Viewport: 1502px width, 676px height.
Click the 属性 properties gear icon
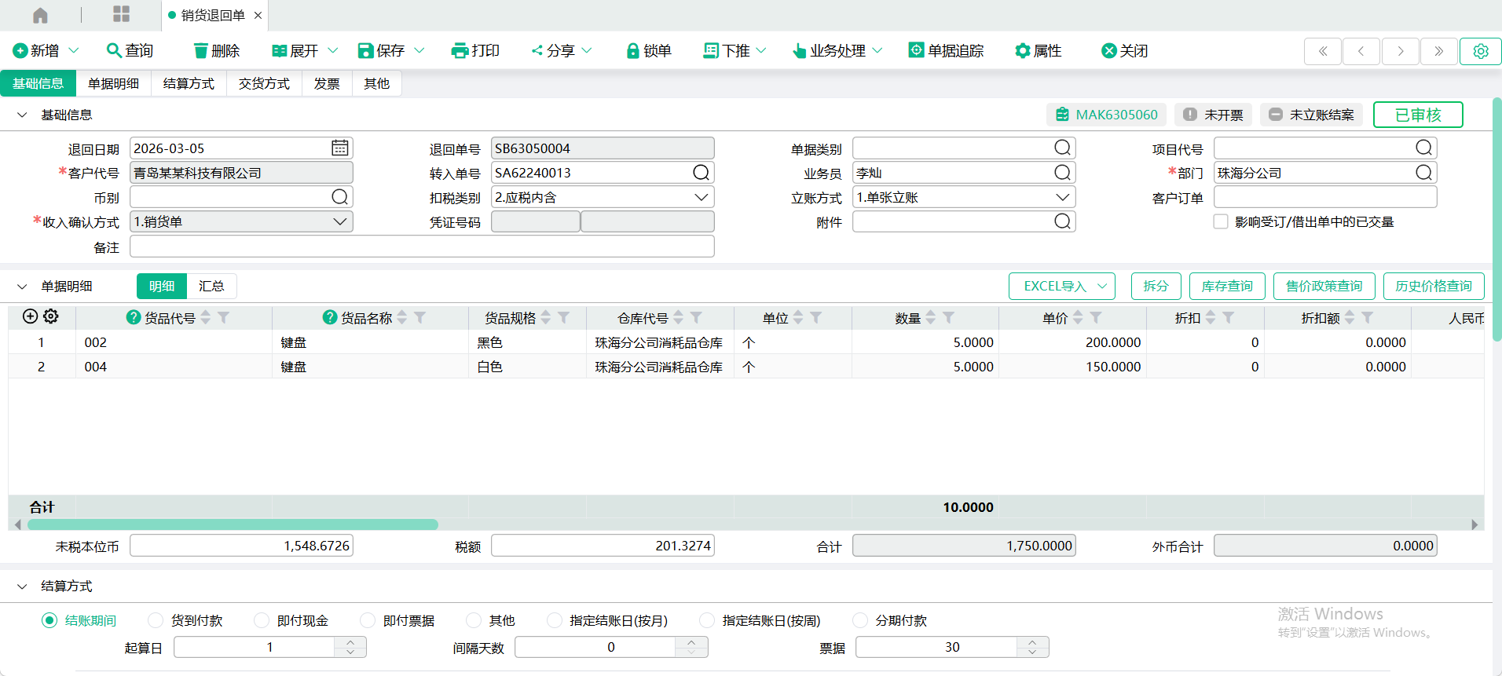(1022, 51)
